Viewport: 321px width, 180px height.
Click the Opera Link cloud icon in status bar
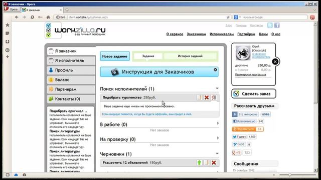point(16,174)
